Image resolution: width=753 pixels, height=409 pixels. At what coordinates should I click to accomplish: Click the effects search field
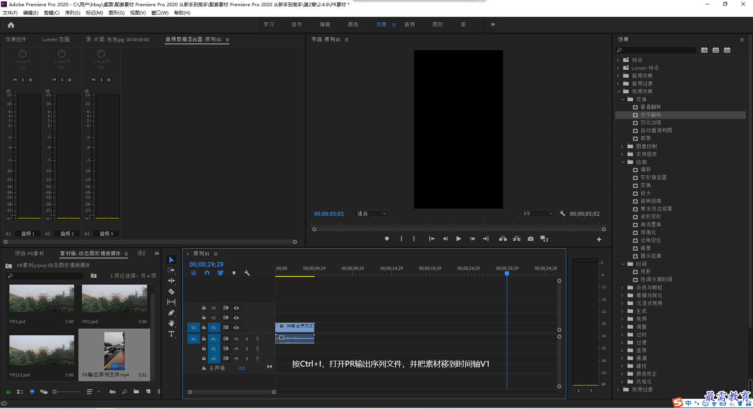tap(656, 50)
